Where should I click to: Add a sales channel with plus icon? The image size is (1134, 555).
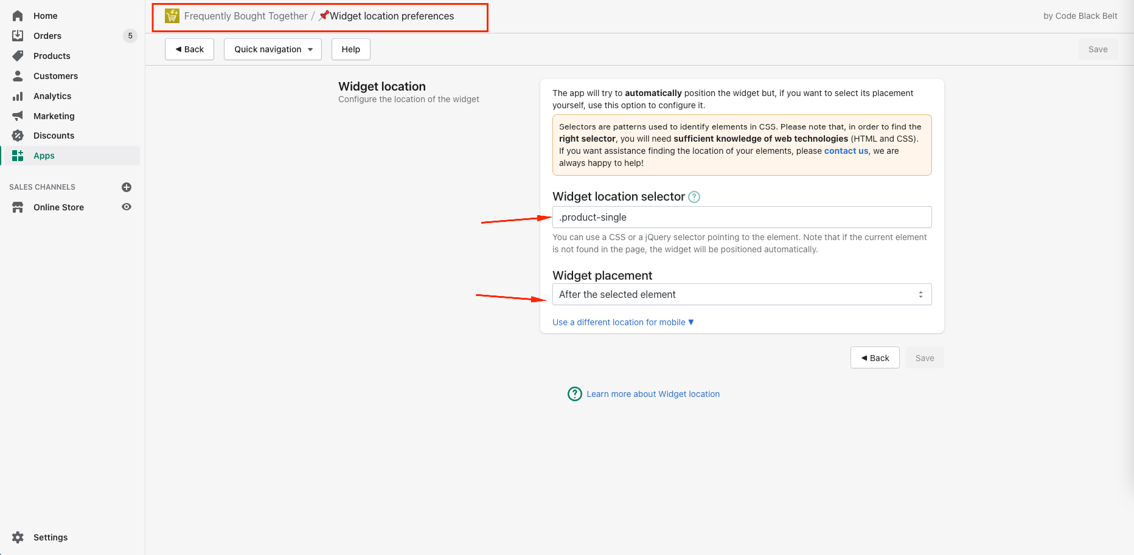tap(127, 187)
